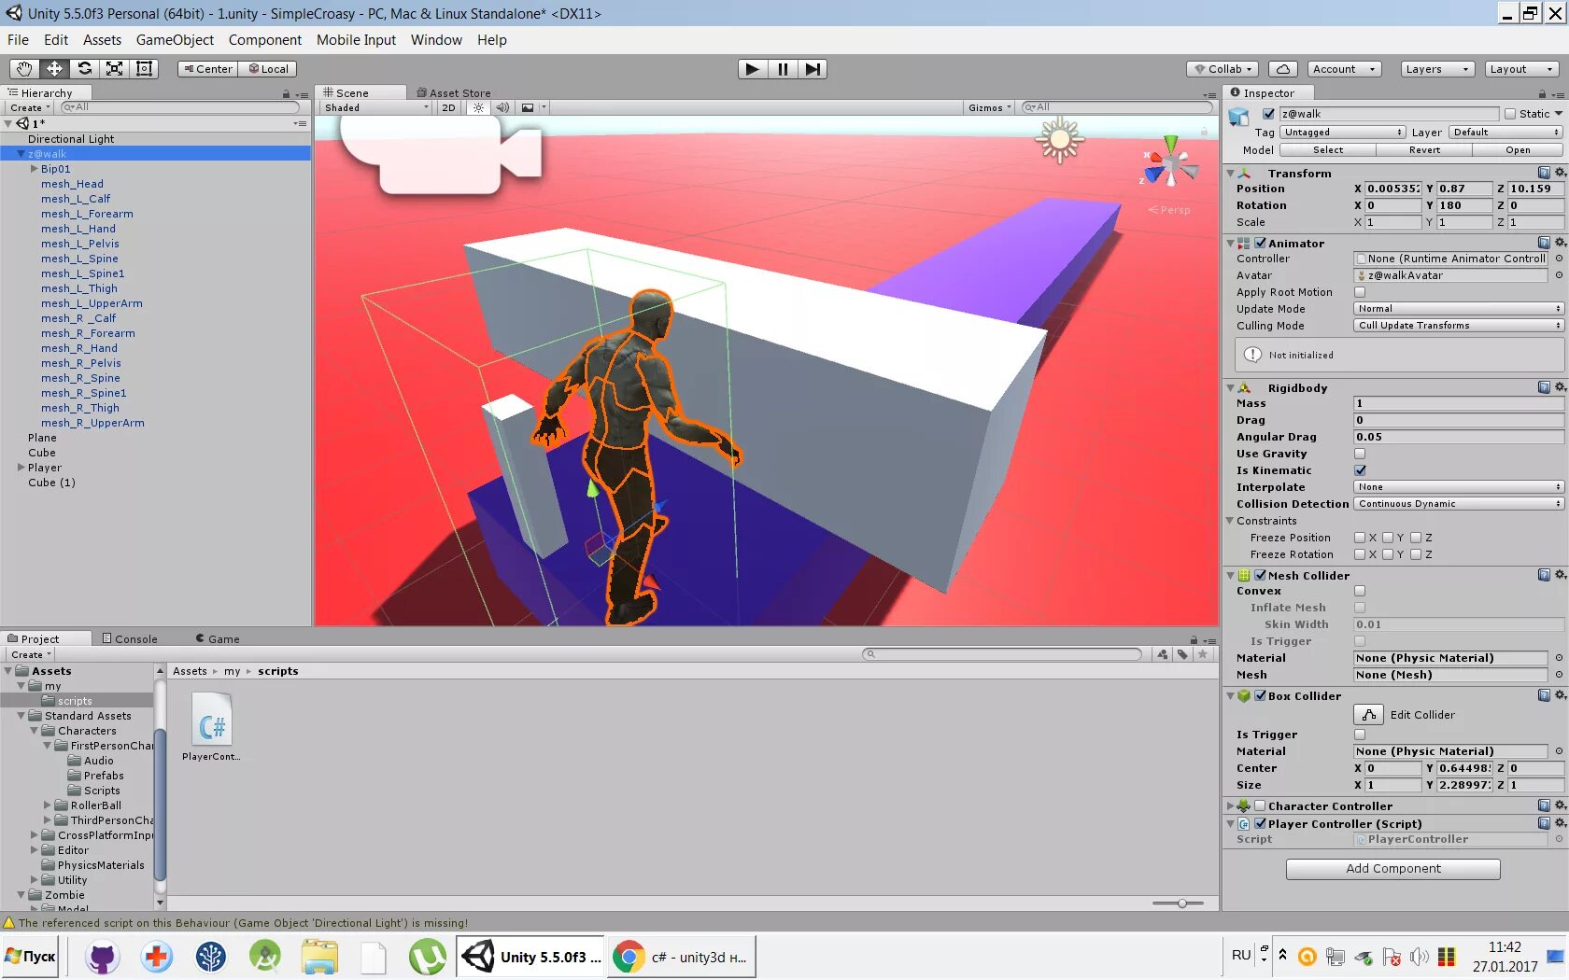1569x980 pixels.
Task: Launch uTorrent from taskbar
Action: (x=428, y=957)
